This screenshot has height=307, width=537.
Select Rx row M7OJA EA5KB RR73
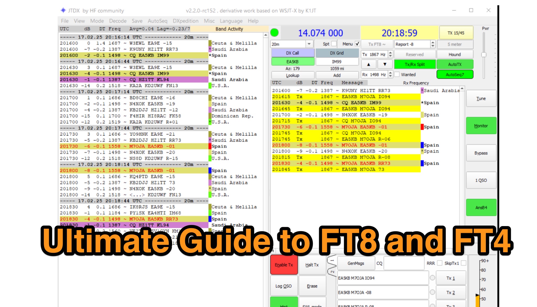346,163
